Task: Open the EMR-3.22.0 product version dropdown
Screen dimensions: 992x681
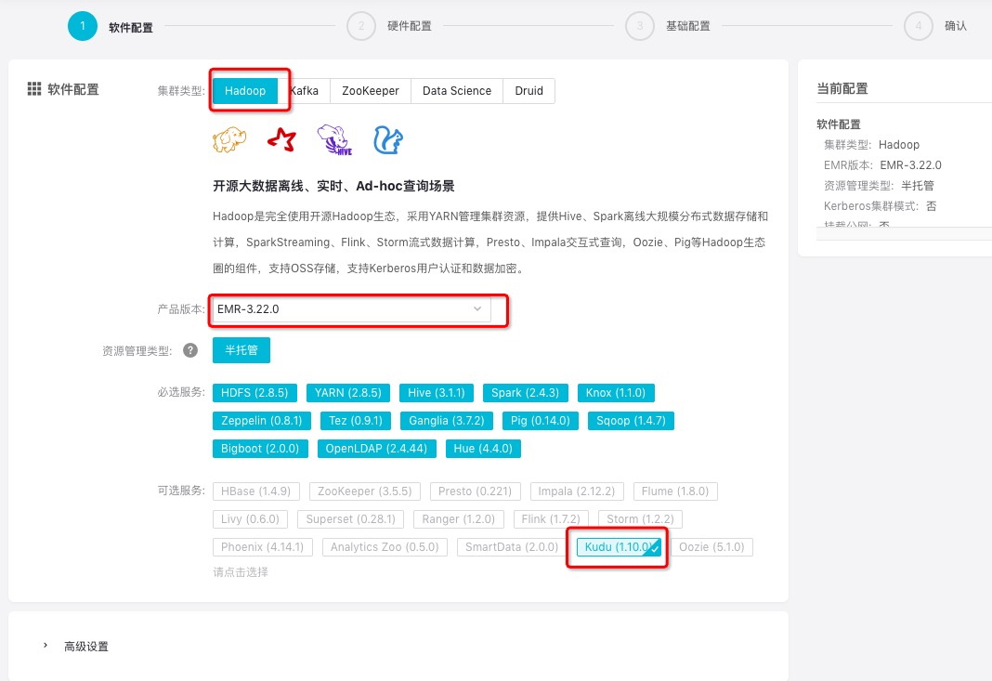Action: tap(352, 308)
